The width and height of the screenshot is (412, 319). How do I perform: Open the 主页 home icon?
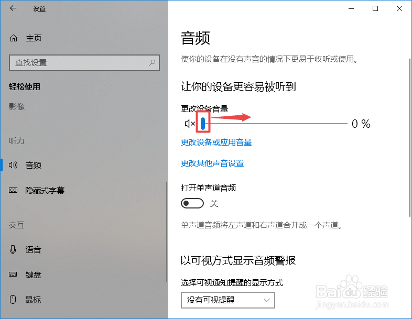pyautogui.click(x=14, y=38)
